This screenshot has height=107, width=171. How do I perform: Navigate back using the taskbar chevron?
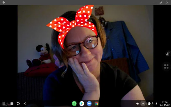pyautogui.click(x=25, y=104)
